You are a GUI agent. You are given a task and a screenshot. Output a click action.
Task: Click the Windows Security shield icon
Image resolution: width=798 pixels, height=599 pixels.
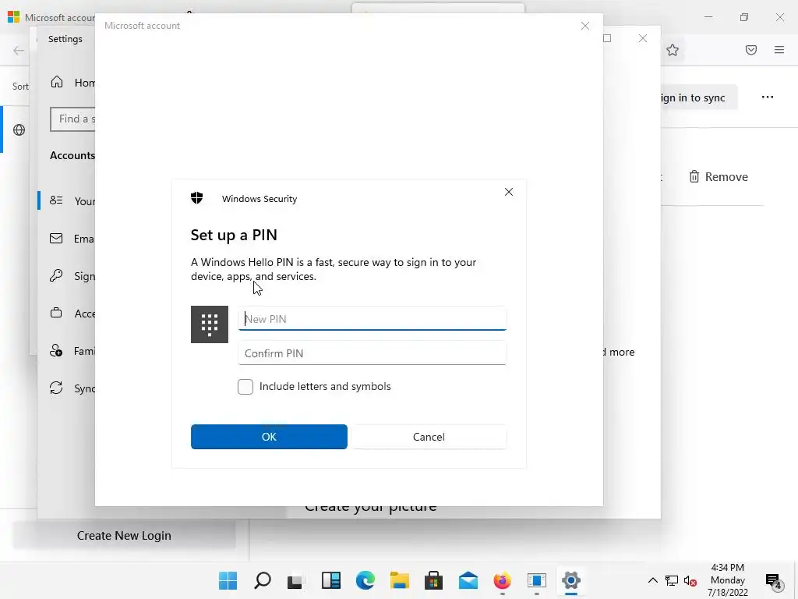197,198
